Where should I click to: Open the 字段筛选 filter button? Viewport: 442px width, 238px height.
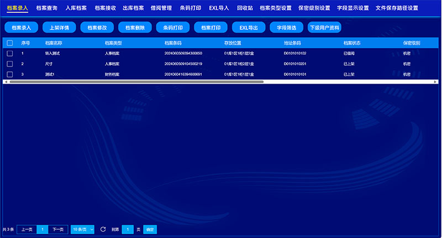[286, 27]
